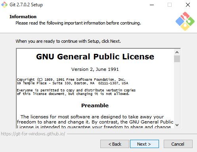The height and width of the screenshot is (152, 197).
Task: Click the license scrollbar thumb
Action: tap(177, 59)
